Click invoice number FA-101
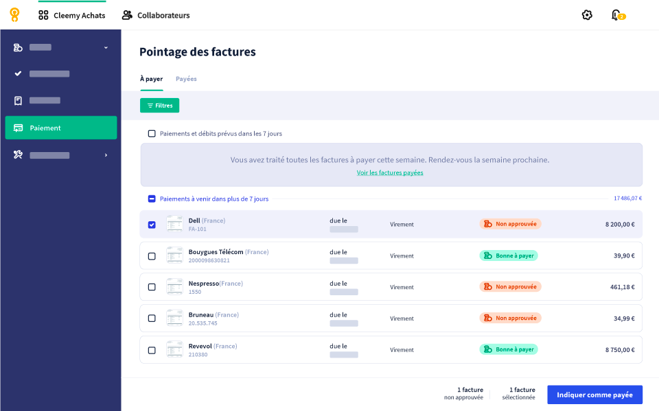The image size is (659, 411). click(x=197, y=229)
